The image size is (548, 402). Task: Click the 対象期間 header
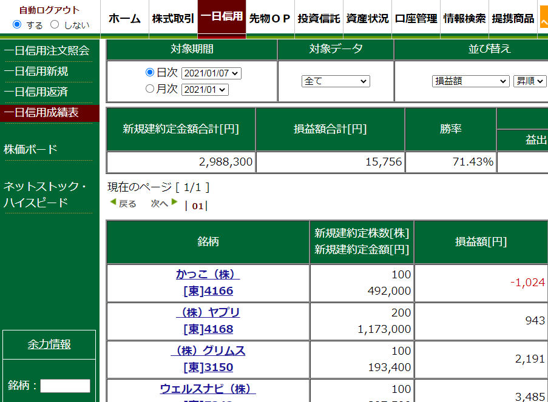point(192,49)
